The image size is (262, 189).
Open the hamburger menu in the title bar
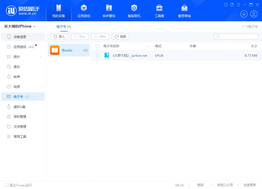tap(238, 5)
